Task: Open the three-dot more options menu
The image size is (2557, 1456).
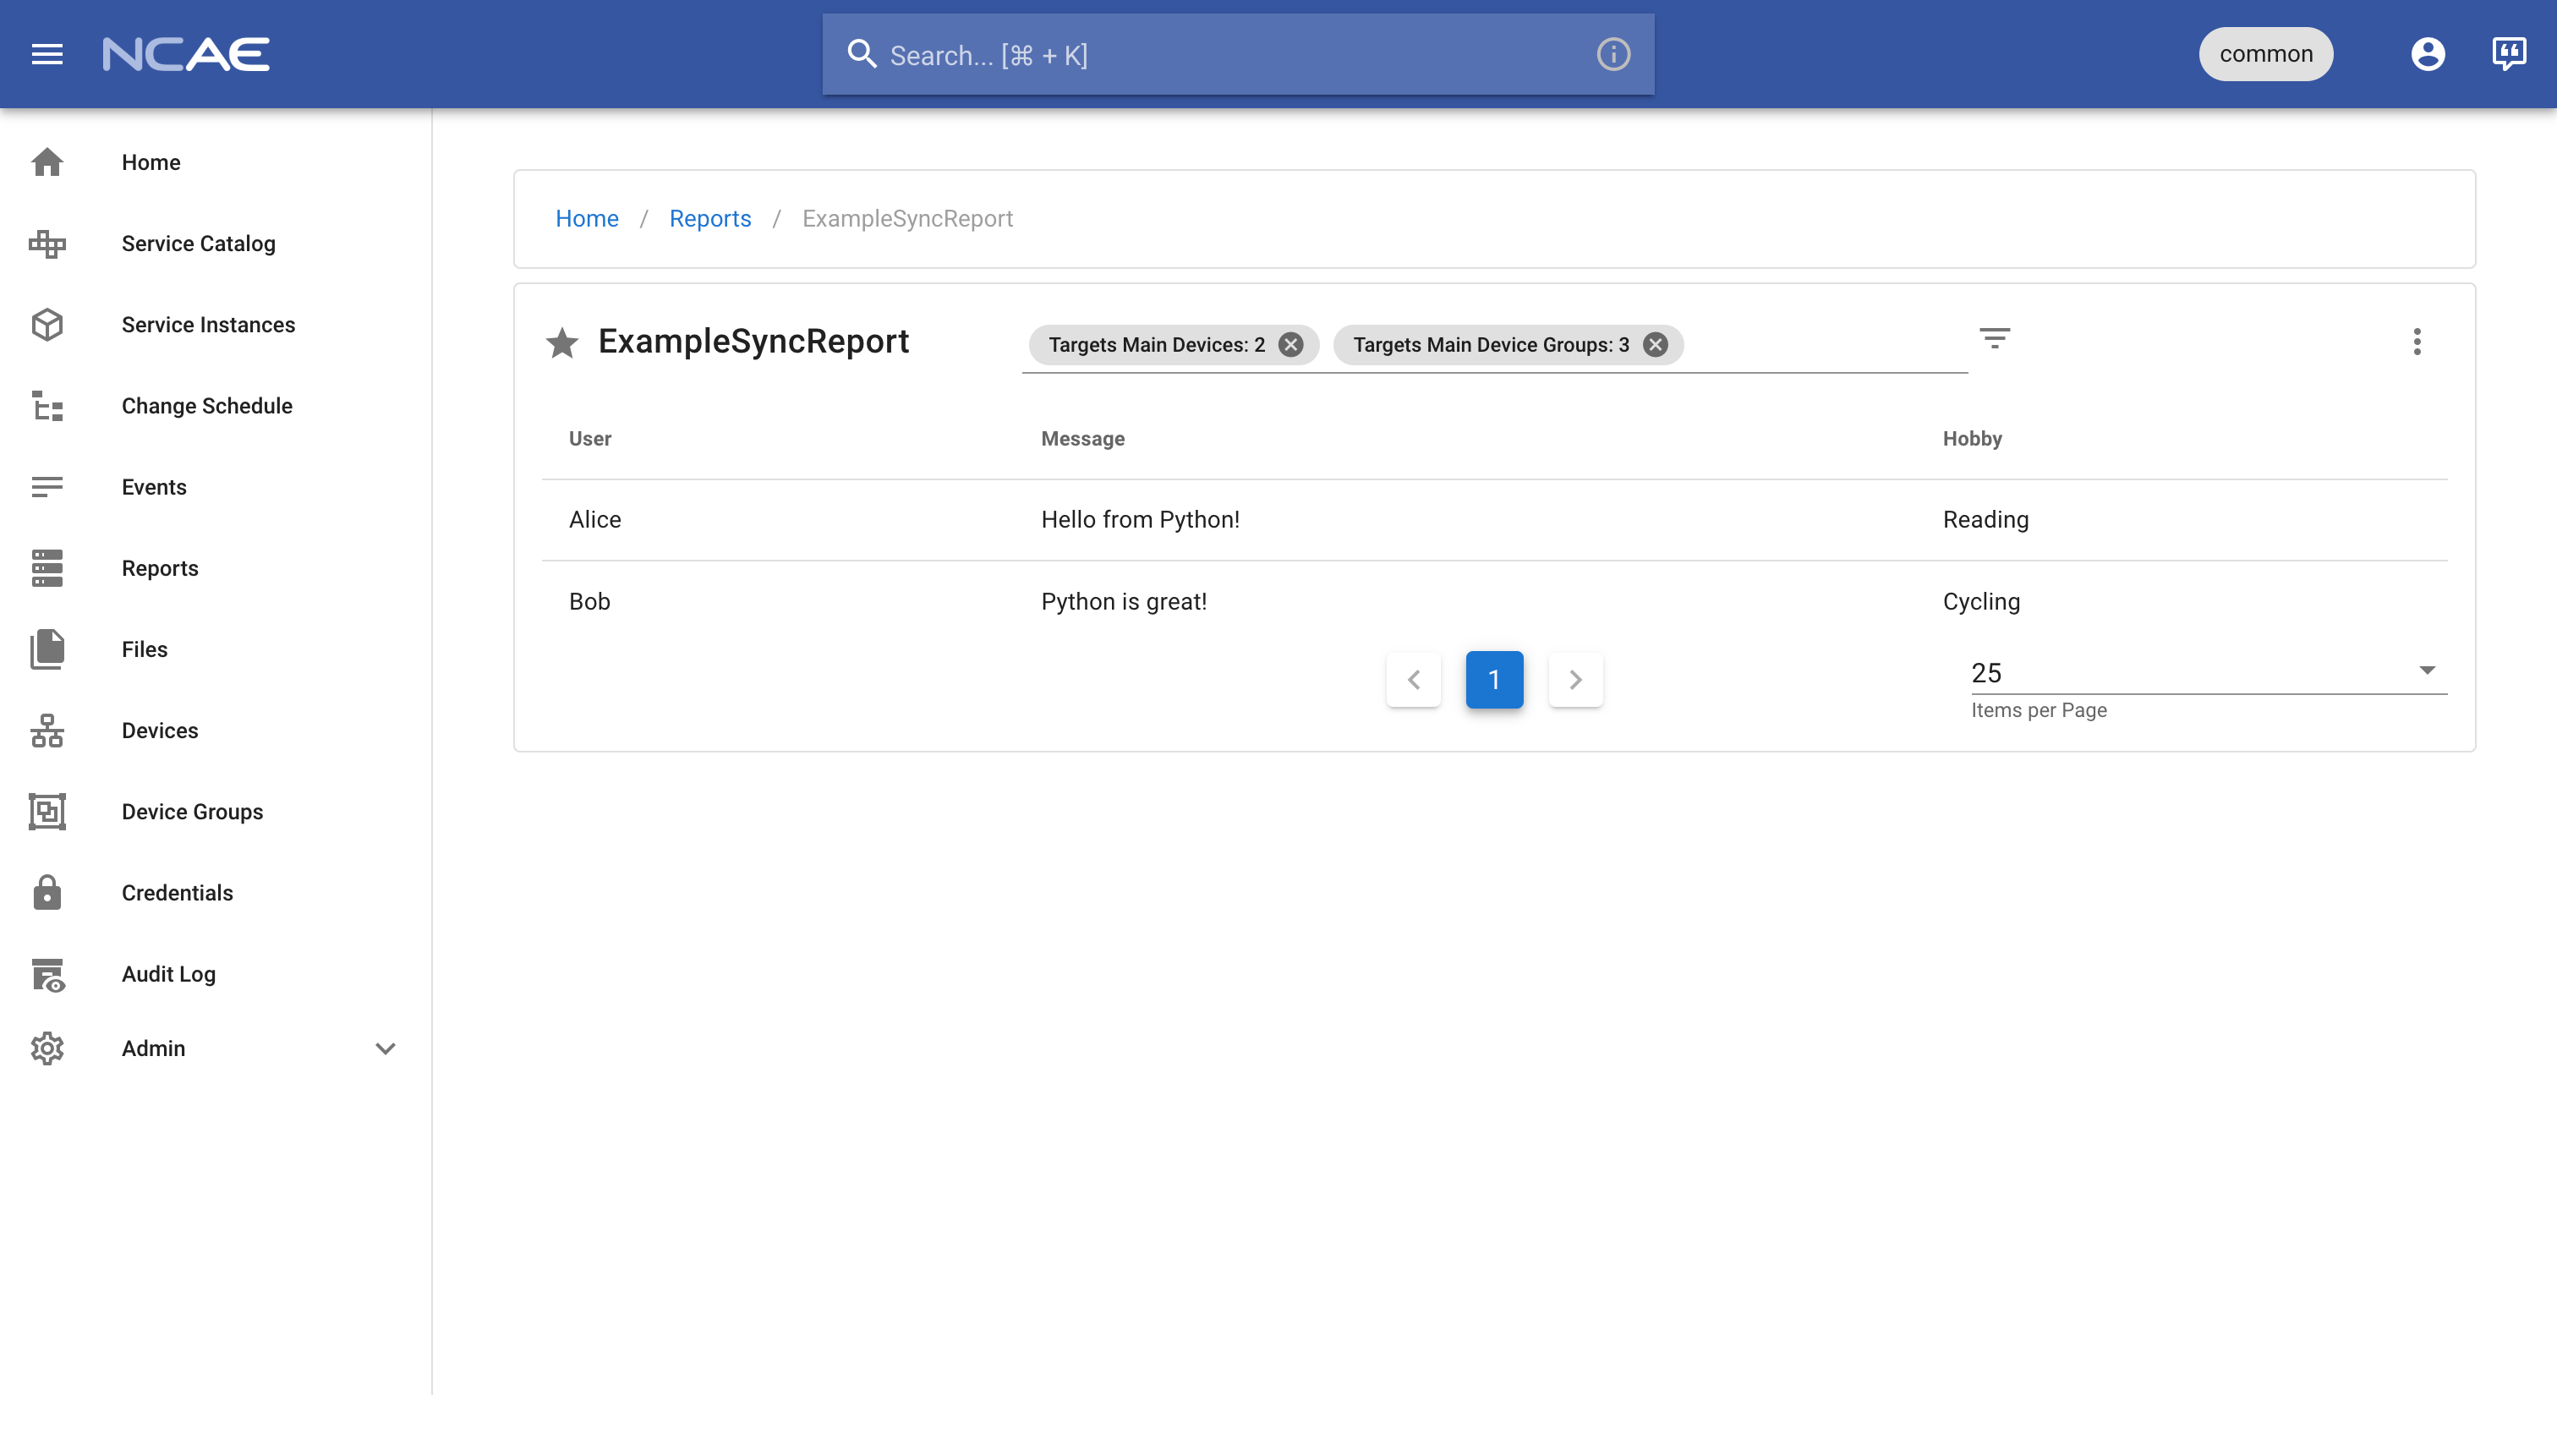Action: coord(2416,342)
